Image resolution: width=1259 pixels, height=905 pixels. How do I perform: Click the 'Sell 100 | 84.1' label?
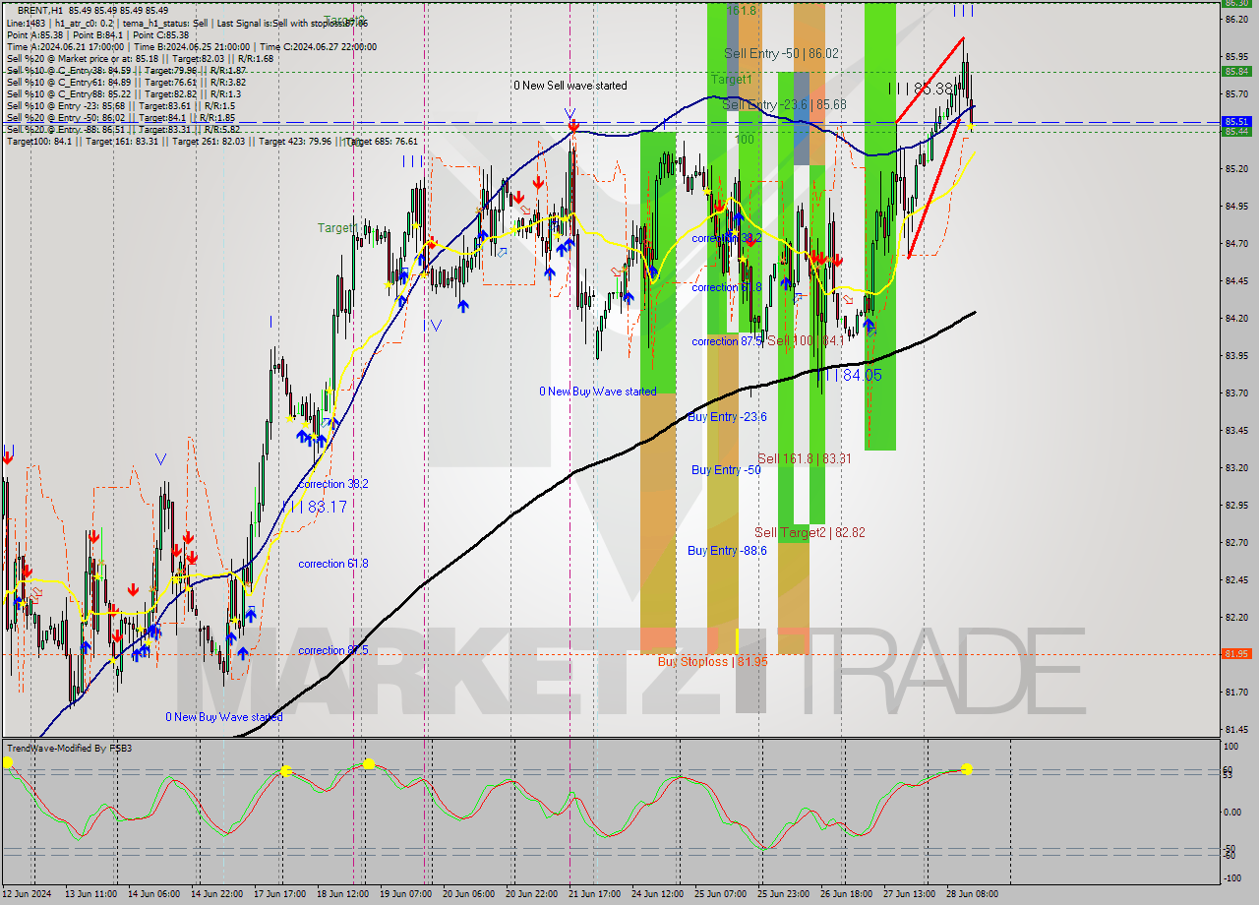(x=805, y=340)
